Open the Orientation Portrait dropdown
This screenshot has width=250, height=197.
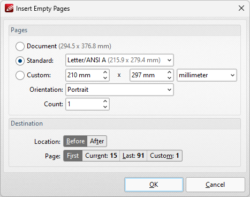point(119,90)
